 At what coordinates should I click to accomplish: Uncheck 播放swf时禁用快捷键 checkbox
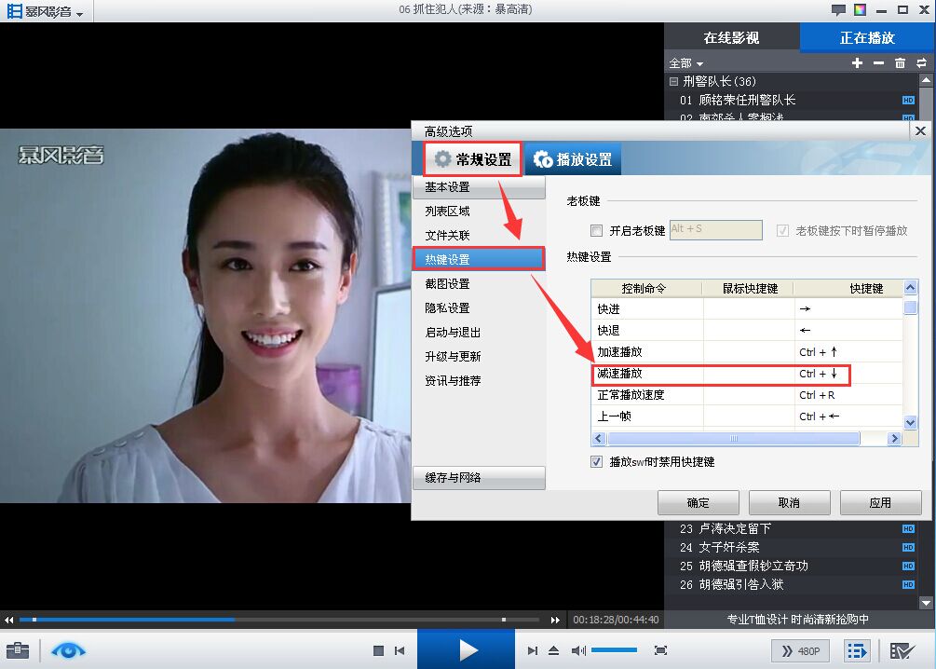(x=596, y=462)
